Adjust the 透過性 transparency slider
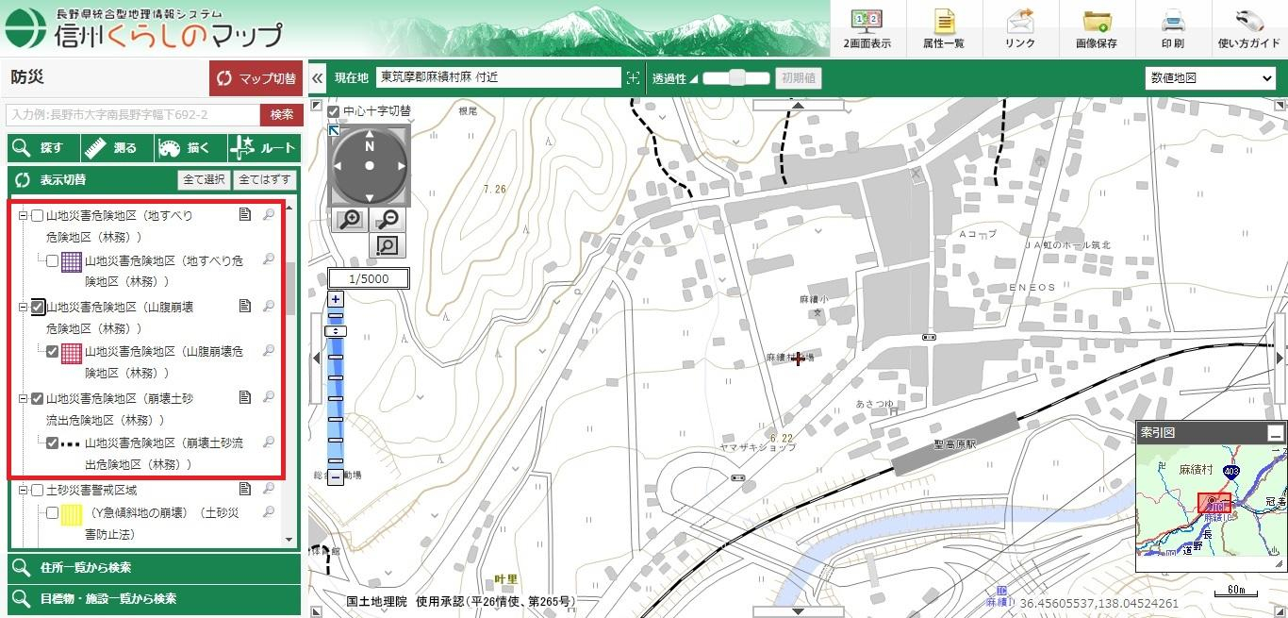 (x=736, y=78)
